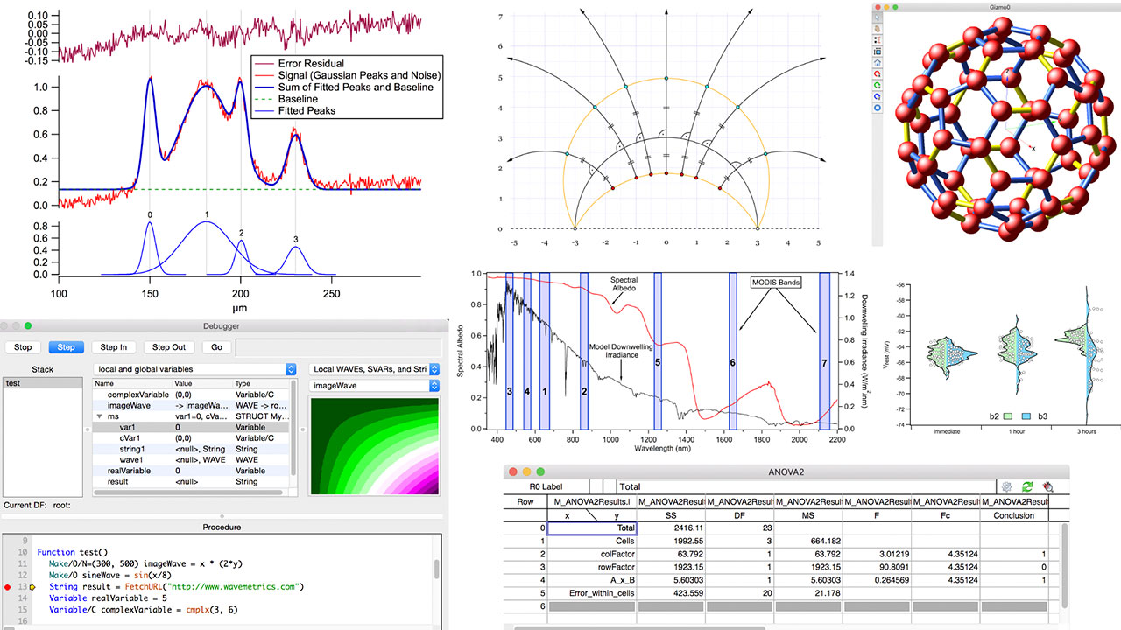The height and width of the screenshot is (630, 1121).
Task: Open the gear settings icon in ANOVA2
Action: pyautogui.click(x=1008, y=486)
